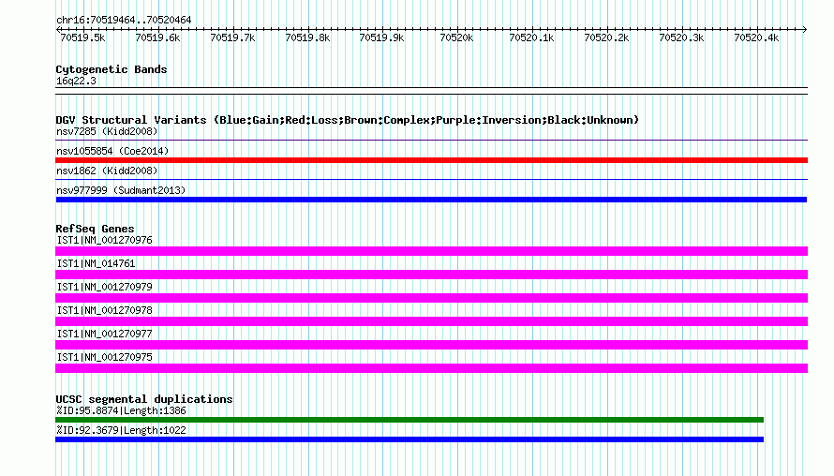Click the 70520.3k ruler tick label
Image resolution: width=834 pixels, height=476 pixels.
point(681,38)
